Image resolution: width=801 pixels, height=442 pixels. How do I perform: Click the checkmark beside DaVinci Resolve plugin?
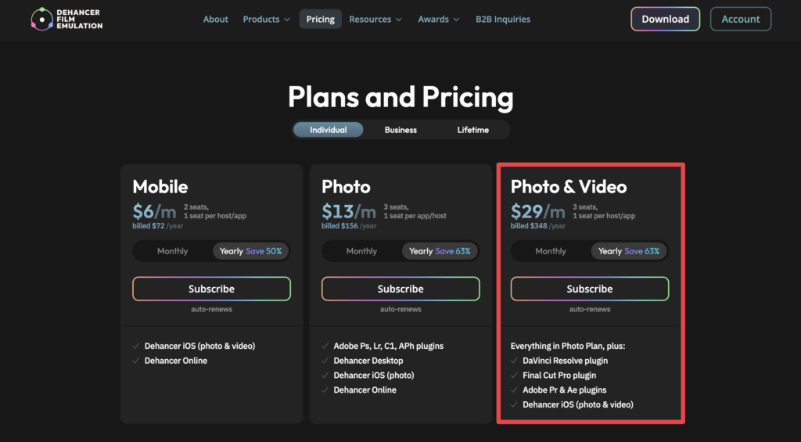point(515,361)
